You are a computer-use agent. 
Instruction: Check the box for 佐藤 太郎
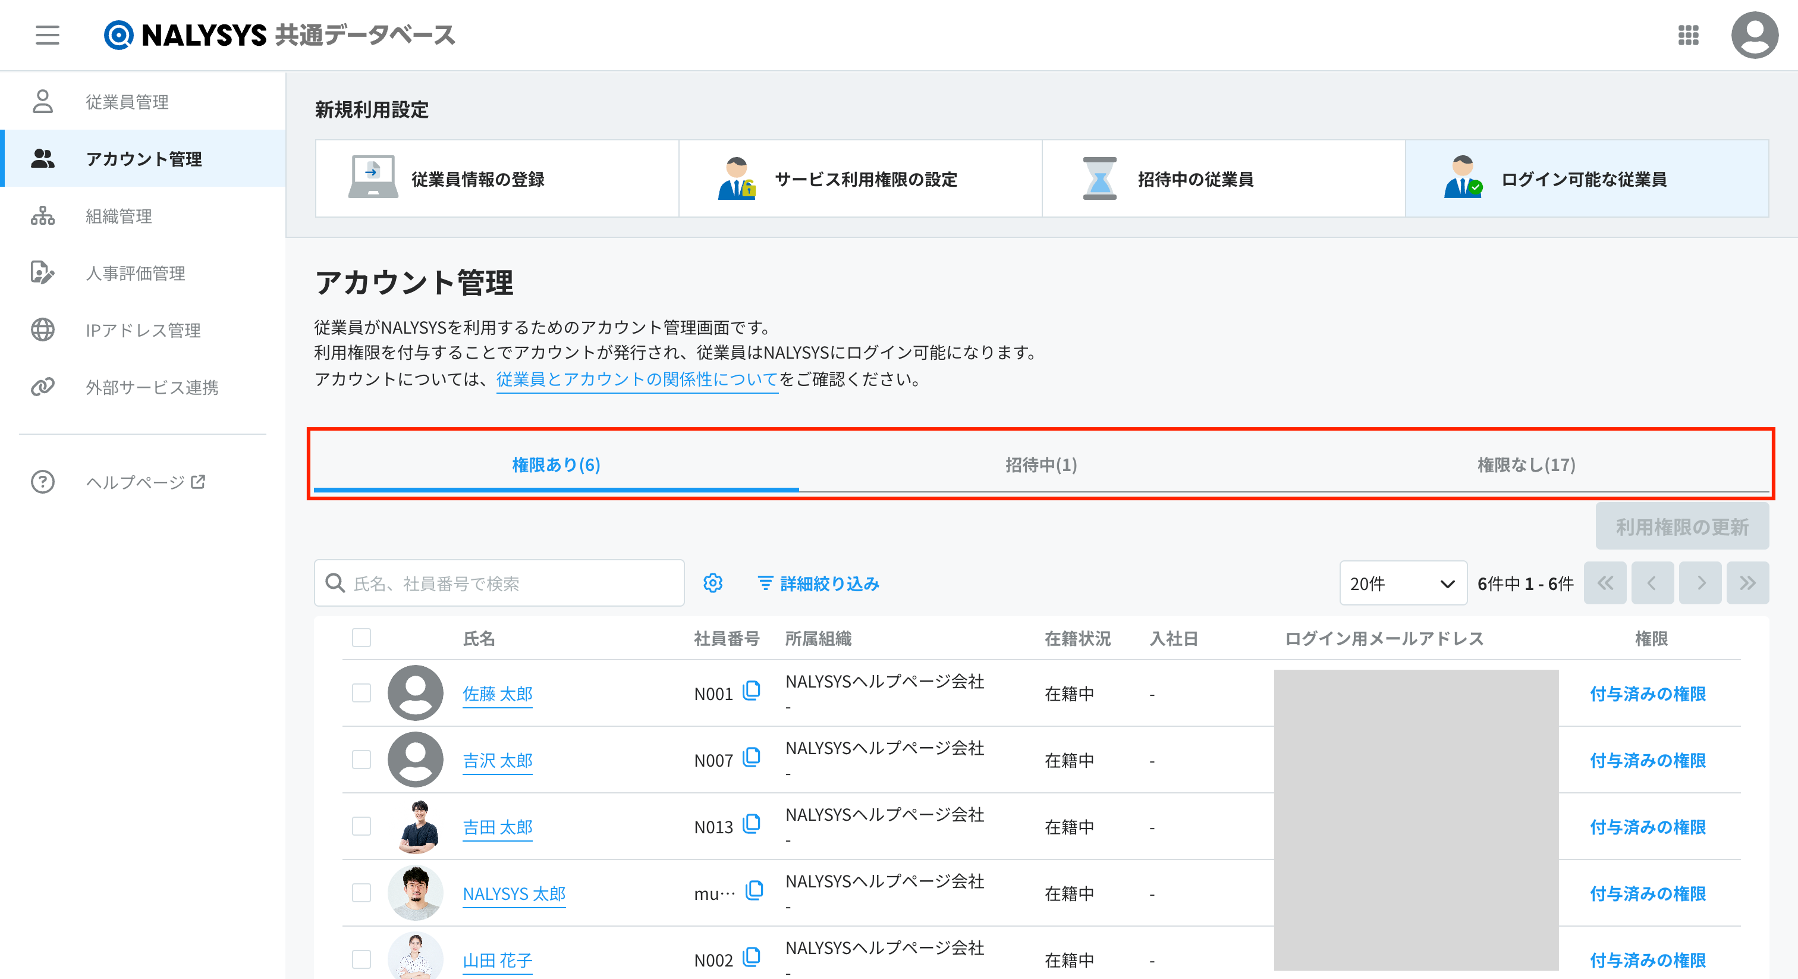(x=362, y=694)
